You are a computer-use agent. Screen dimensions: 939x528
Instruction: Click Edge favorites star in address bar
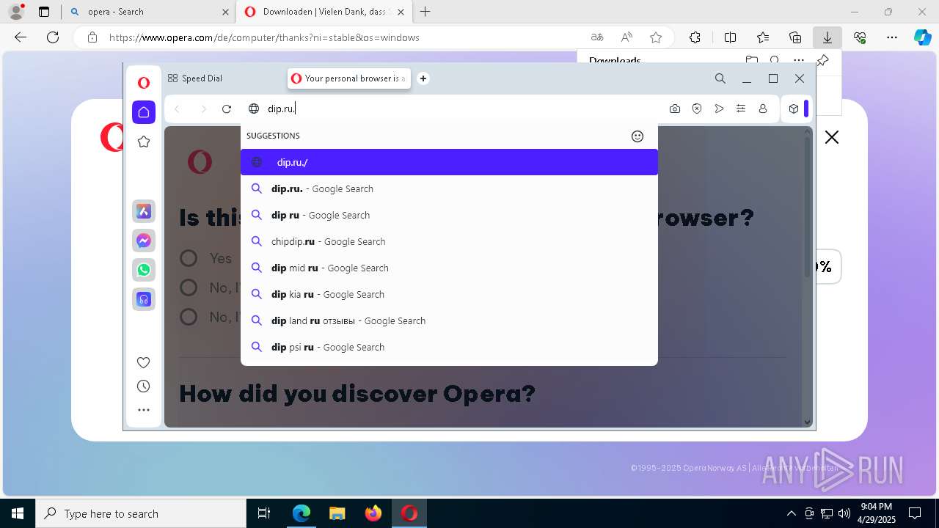656,37
